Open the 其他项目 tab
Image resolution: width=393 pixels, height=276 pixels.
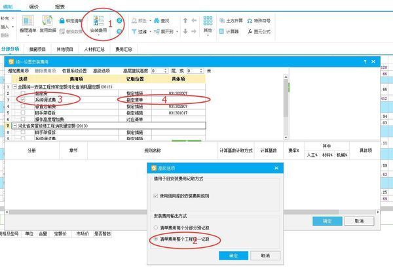pos(65,49)
